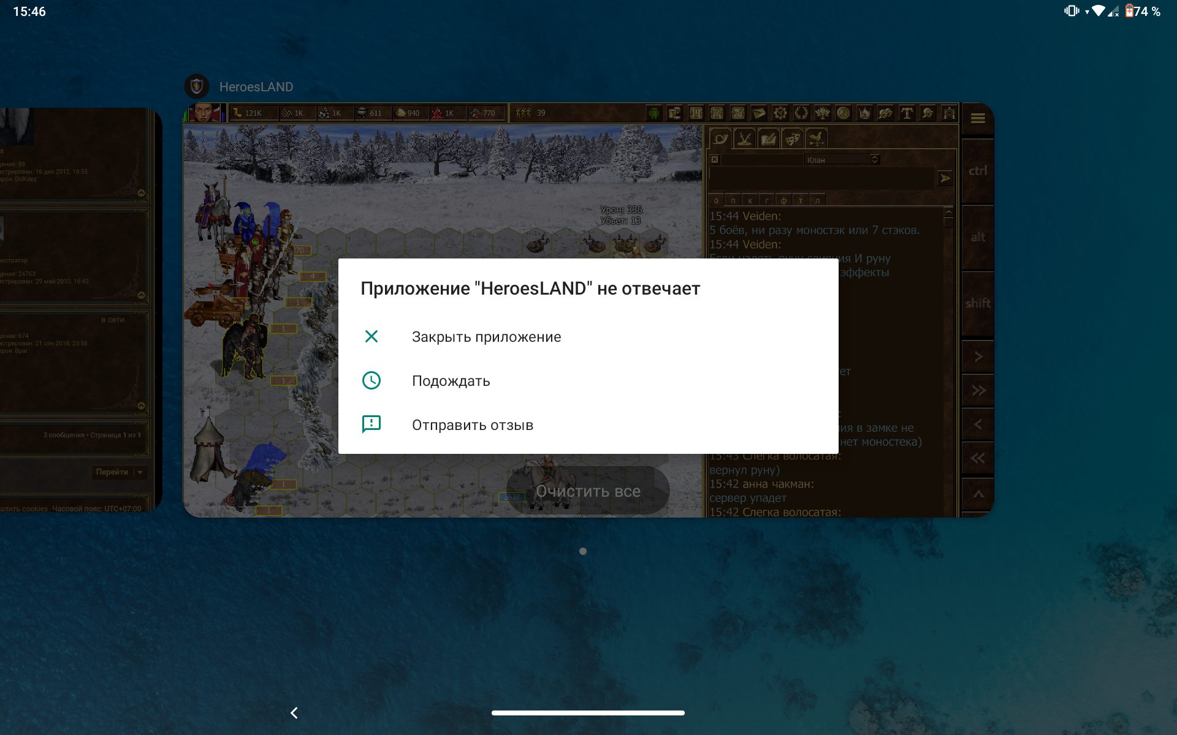Click the double-right chevron side button
Image resolution: width=1177 pixels, height=735 pixels.
click(978, 391)
